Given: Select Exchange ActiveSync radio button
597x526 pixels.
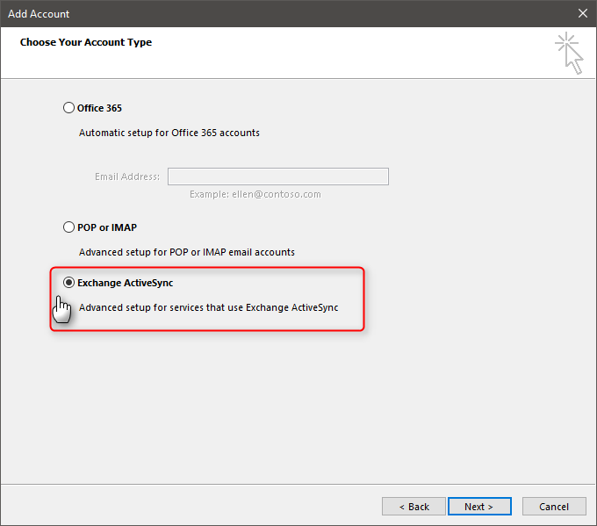Looking at the screenshot, I should pyautogui.click(x=68, y=283).
